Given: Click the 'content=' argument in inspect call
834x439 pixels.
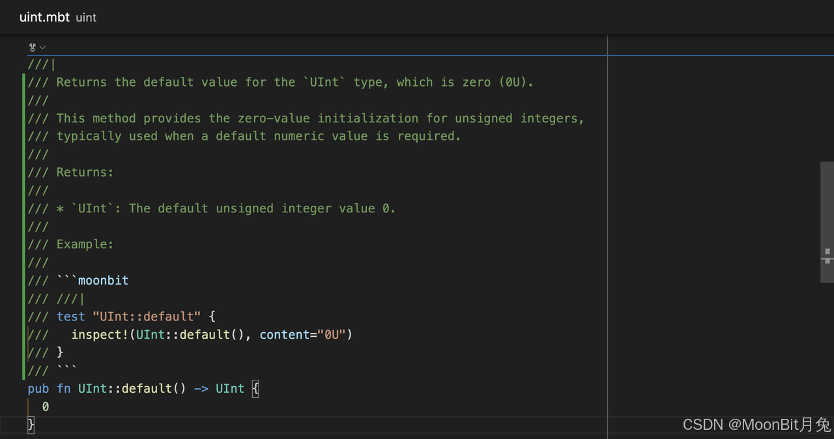Looking at the screenshot, I should (x=289, y=334).
